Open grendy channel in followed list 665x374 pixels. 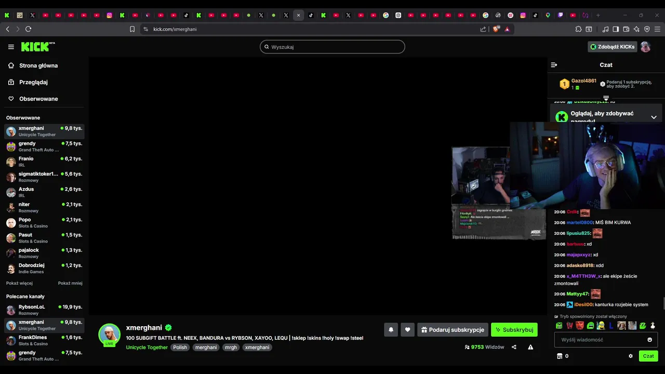44,146
